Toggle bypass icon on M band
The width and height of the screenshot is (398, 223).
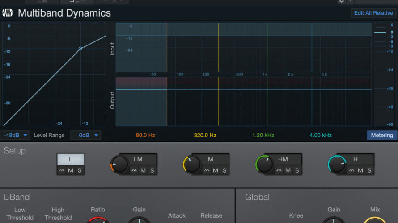(x=207, y=171)
